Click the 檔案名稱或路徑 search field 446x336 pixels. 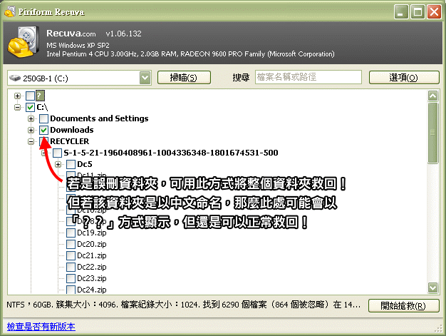(x=308, y=77)
